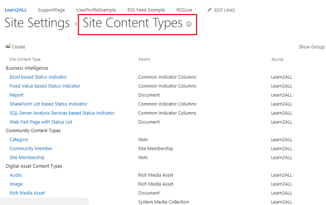Select RSS Feed Example in navigation

[x=146, y=10]
